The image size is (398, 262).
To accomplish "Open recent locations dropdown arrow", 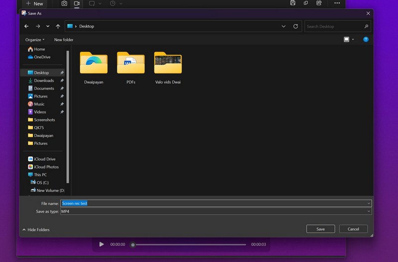I will pos(48,26).
